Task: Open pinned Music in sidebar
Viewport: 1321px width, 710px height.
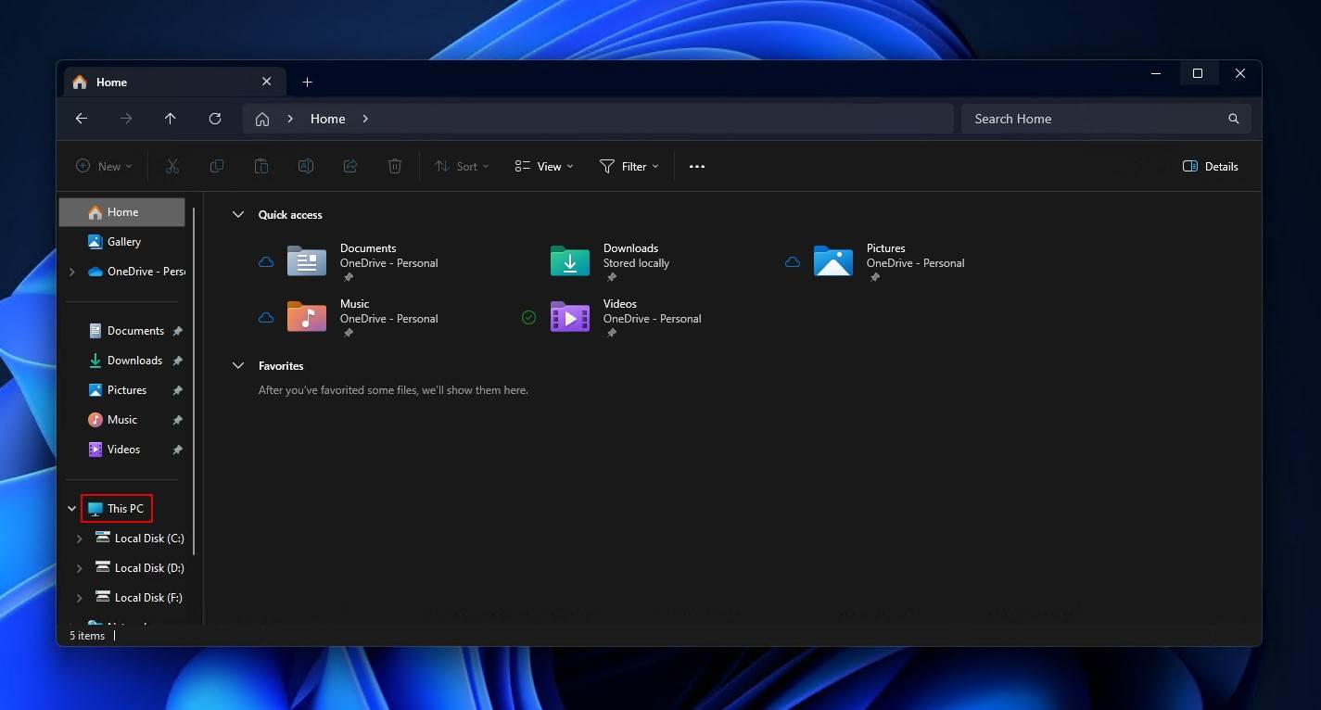Action: pyautogui.click(x=113, y=420)
